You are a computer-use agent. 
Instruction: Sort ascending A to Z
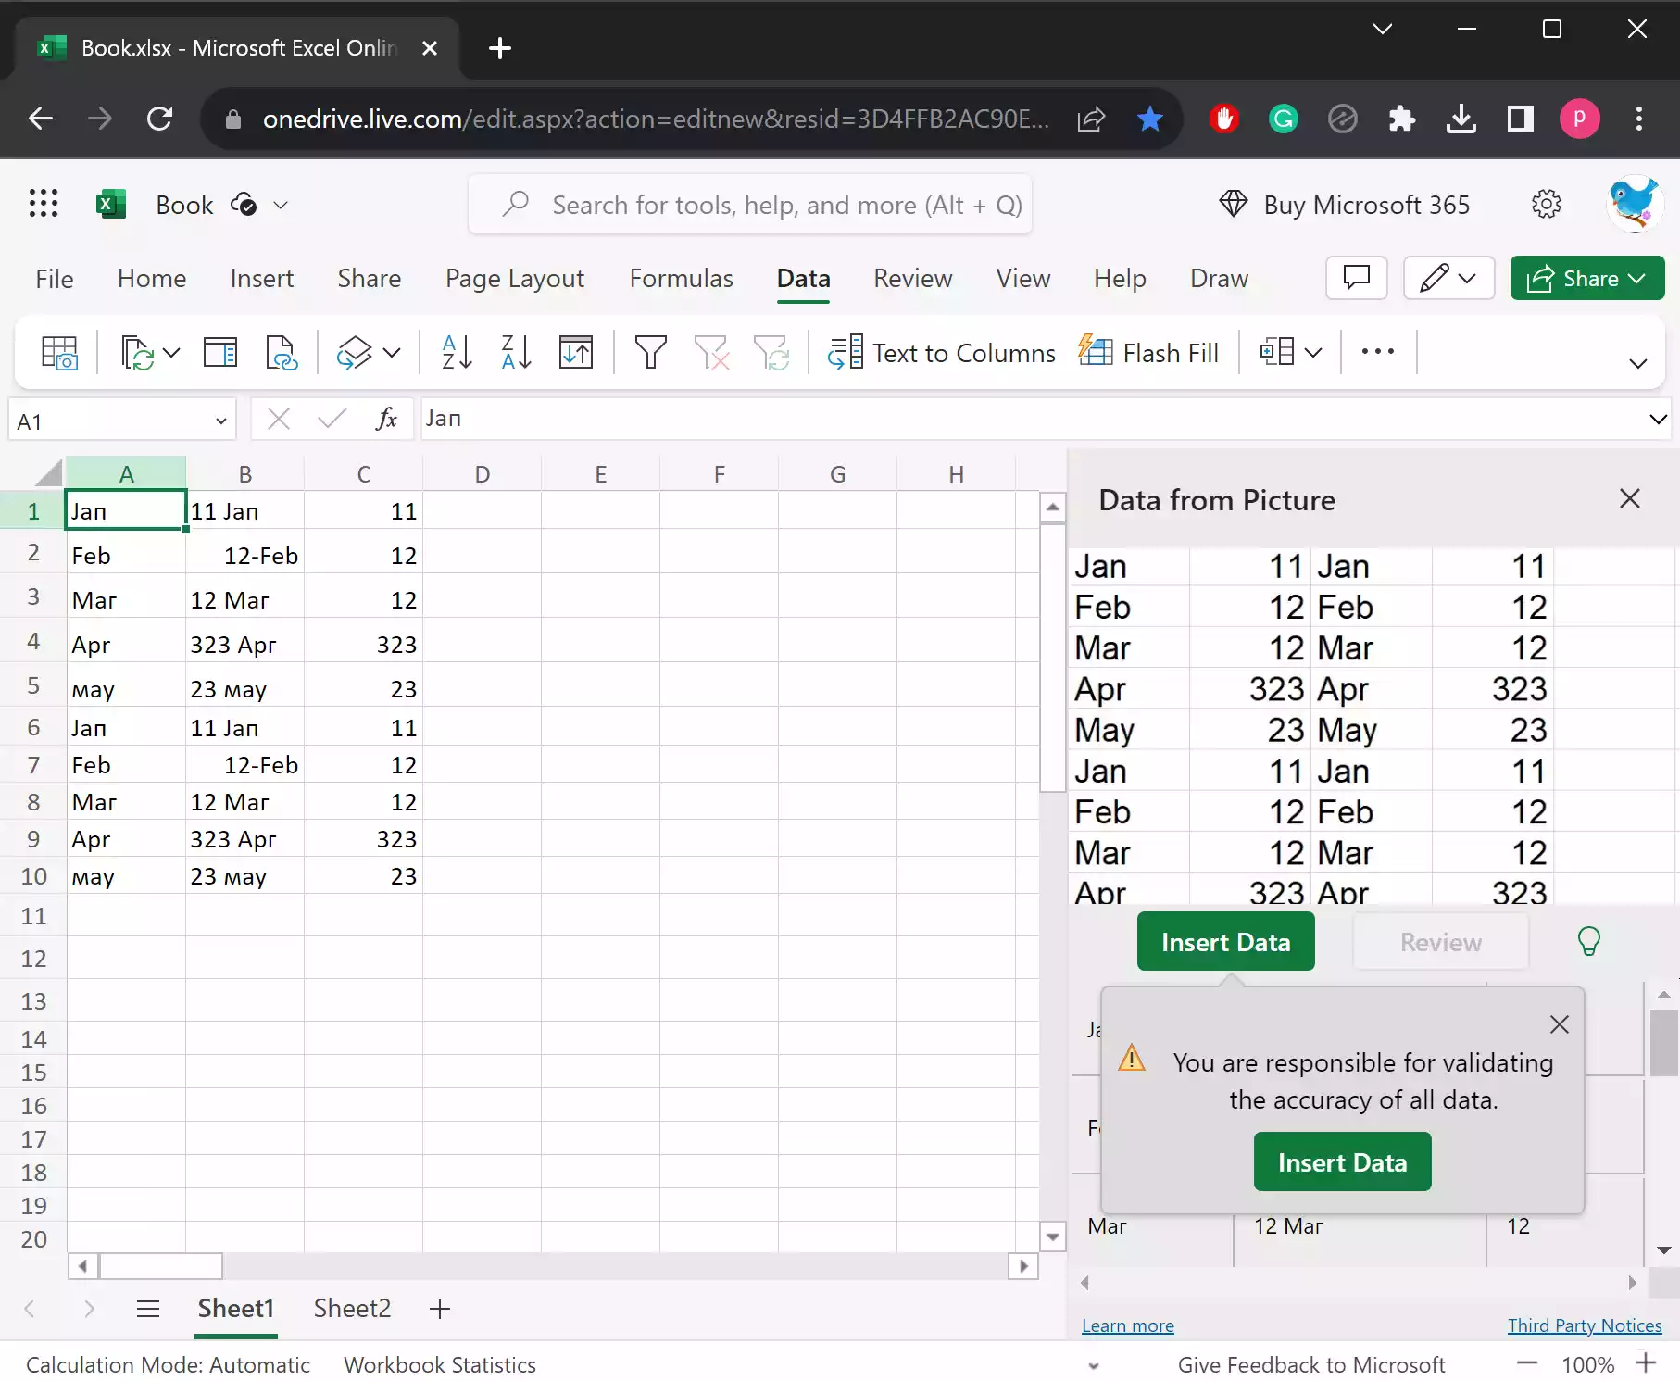[x=457, y=353]
